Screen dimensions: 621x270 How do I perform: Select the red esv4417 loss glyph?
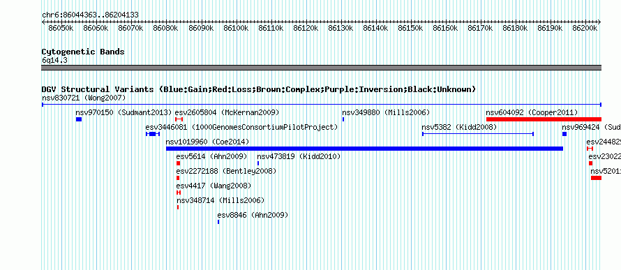coord(179,193)
